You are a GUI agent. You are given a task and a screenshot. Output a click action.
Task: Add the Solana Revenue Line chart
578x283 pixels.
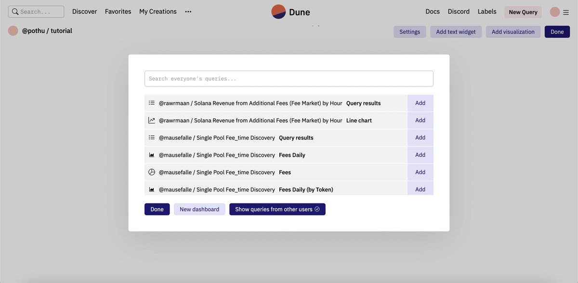click(x=420, y=121)
